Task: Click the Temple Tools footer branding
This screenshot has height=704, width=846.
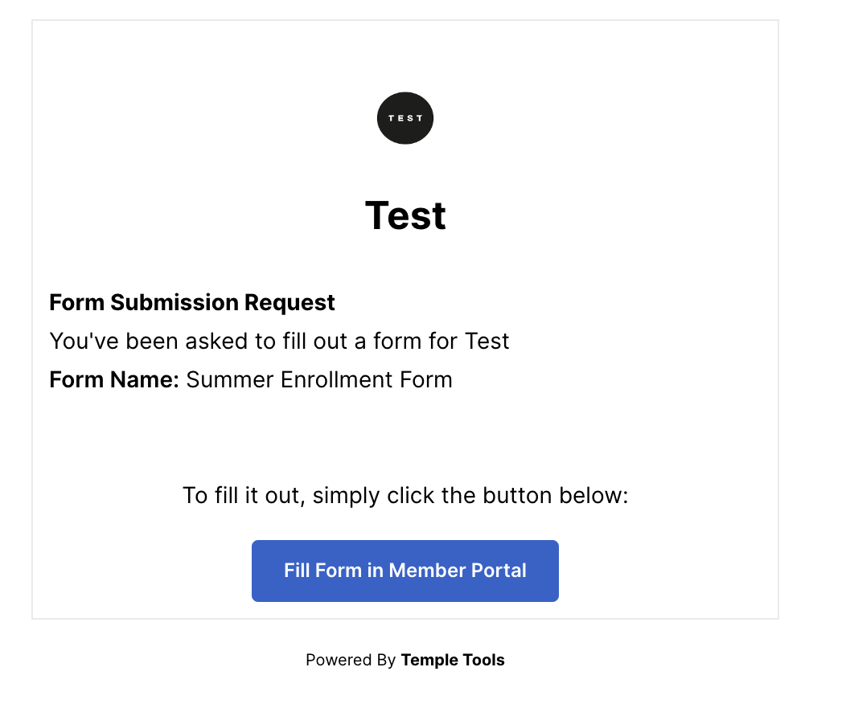Action: tap(452, 660)
